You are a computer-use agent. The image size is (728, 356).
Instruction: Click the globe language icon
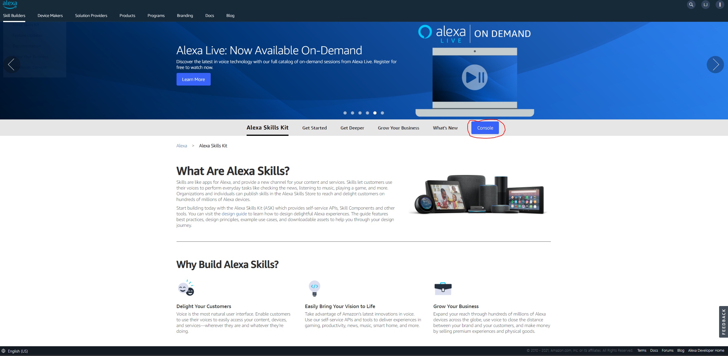click(x=3, y=351)
